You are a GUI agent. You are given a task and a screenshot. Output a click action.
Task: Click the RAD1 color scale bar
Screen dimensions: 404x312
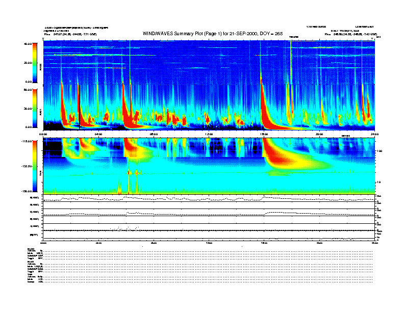tap(35, 108)
